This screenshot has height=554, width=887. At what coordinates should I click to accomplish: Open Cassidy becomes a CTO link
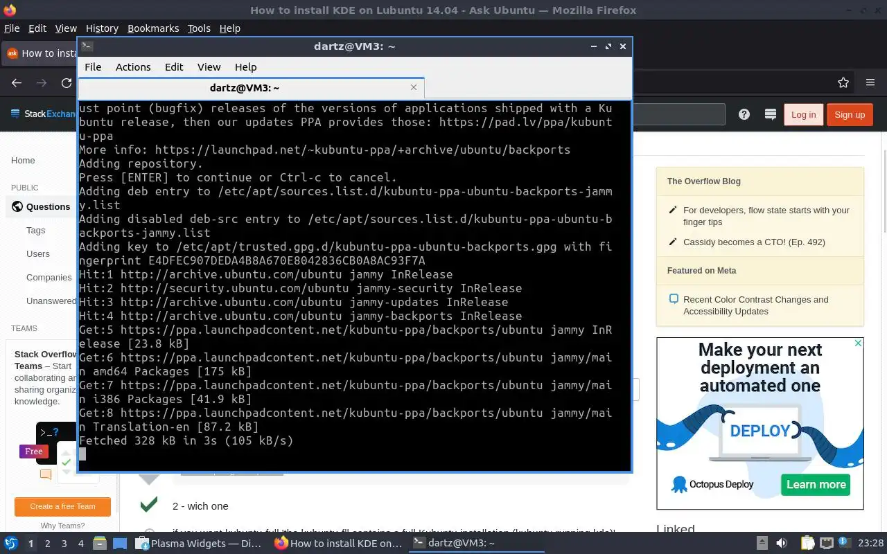coord(754,242)
